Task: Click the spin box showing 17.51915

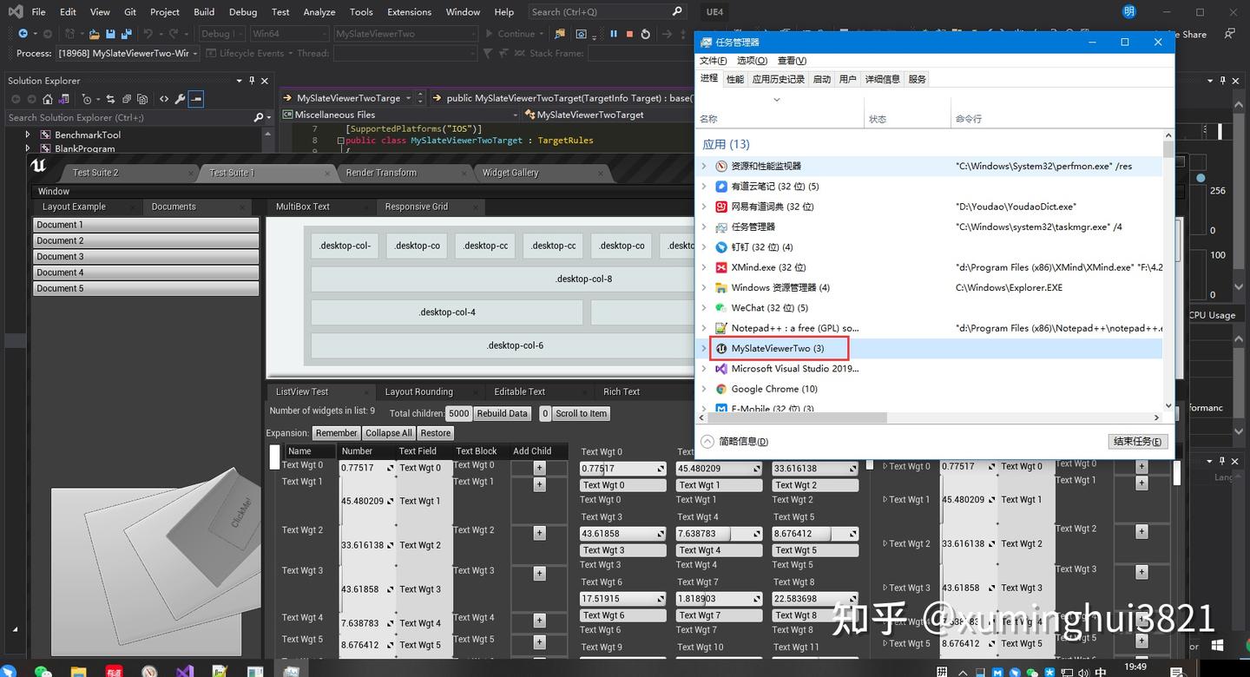Action: point(622,599)
